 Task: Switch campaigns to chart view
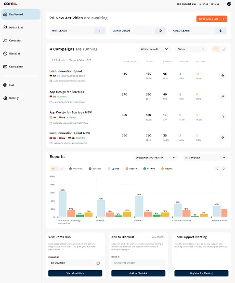[x=223, y=49]
